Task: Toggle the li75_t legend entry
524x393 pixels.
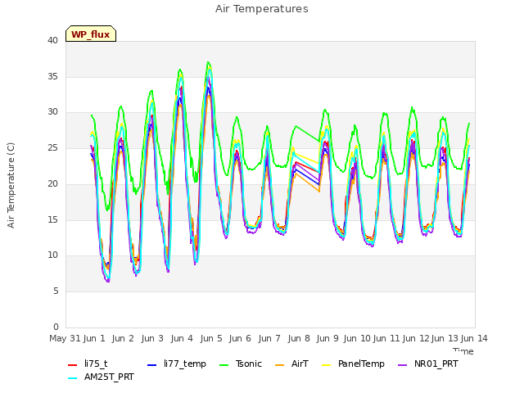Action: coord(88,364)
